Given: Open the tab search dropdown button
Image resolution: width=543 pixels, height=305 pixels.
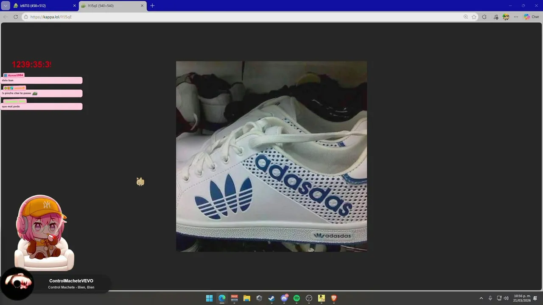Looking at the screenshot, I should coord(6,6).
